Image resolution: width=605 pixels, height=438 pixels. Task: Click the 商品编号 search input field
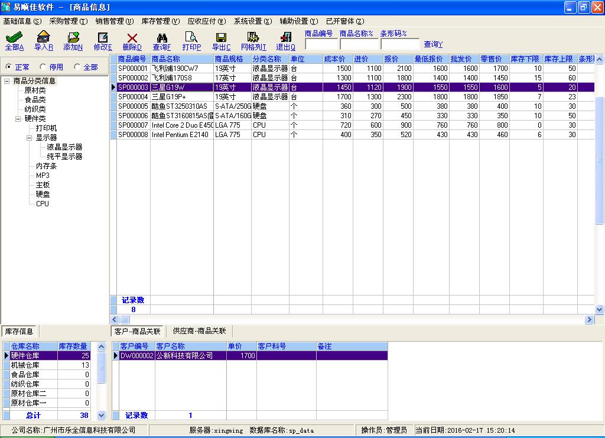coord(321,44)
